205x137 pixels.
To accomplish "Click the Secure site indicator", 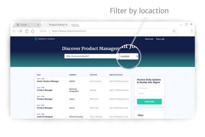I will pyautogui.click(x=43, y=31).
